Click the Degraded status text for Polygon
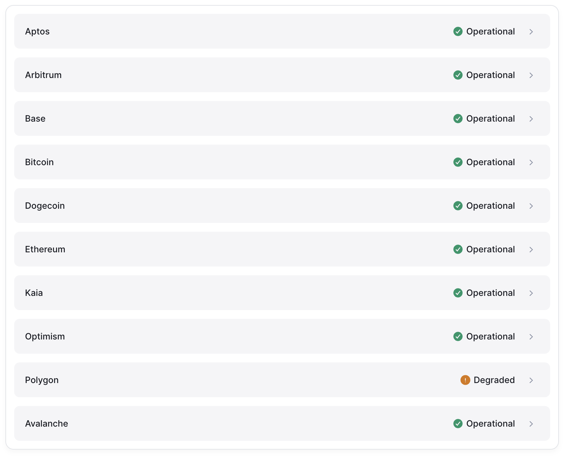The height and width of the screenshot is (456, 567). [494, 380]
